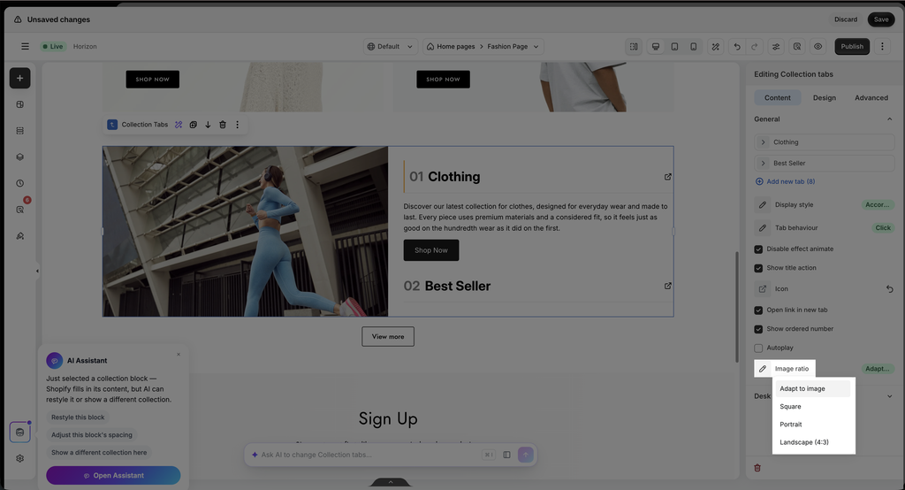905x490 pixels.
Task: Open the rocket icon in left sidebar
Action: click(x=20, y=236)
